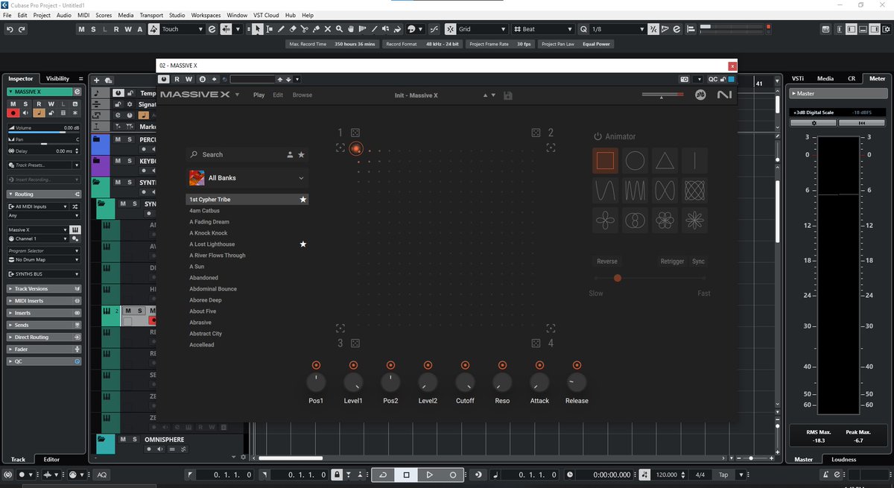This screenshot has height=488, width=894.
Task: Select the hand Comp tool
Action: coord(352,29)
